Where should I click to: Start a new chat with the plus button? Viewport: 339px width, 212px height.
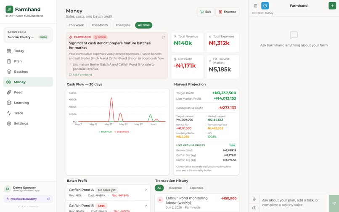332,6
